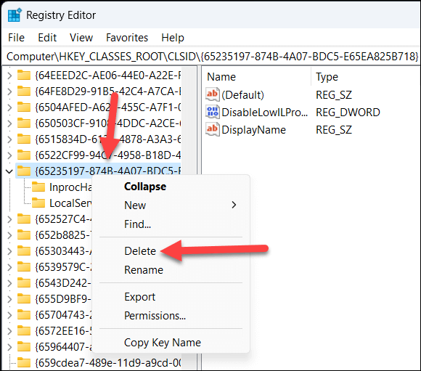Choose Find... in the context menu
The image size is (421, 371).
(171, 224)
